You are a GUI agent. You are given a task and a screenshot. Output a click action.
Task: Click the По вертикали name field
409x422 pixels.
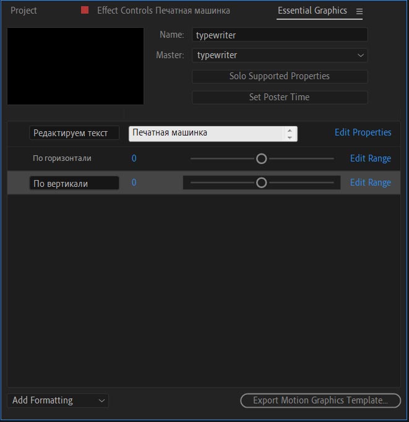point(74,183)
